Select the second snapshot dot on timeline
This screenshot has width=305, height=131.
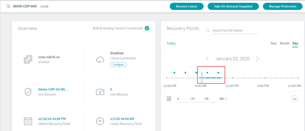tap(185, 72)
